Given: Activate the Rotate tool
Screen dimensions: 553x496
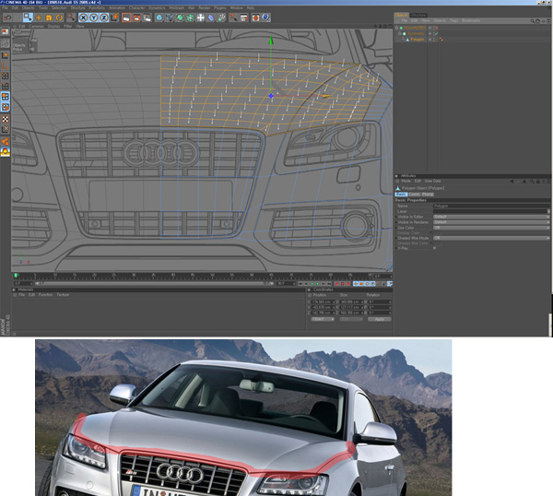Looking at the screenshot, I should click(59, 18).
